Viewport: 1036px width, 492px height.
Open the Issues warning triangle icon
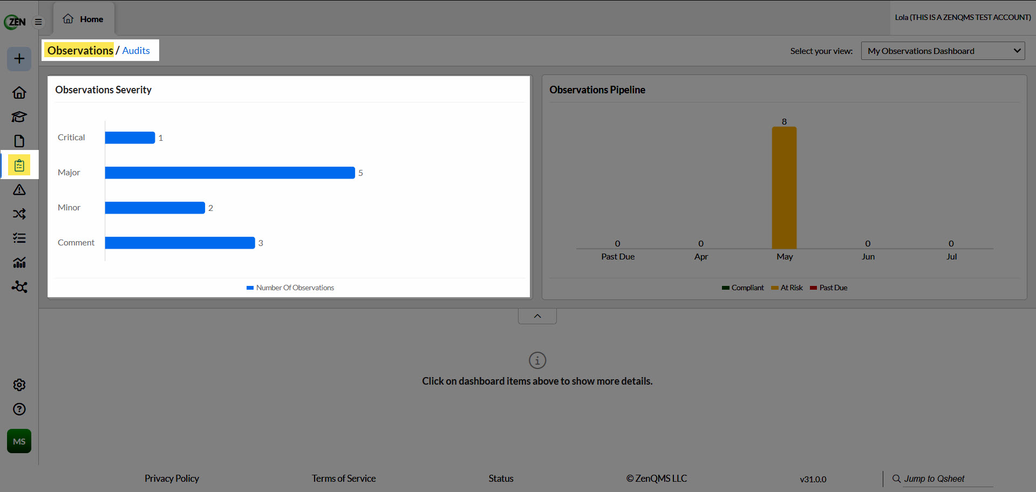[19, 190]
